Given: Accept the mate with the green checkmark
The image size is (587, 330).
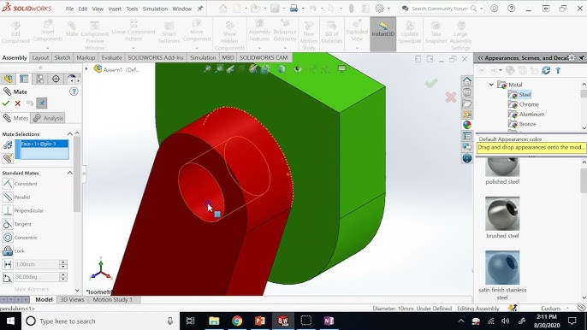Looking at the screenshot, I should click(x=6, y=103).
